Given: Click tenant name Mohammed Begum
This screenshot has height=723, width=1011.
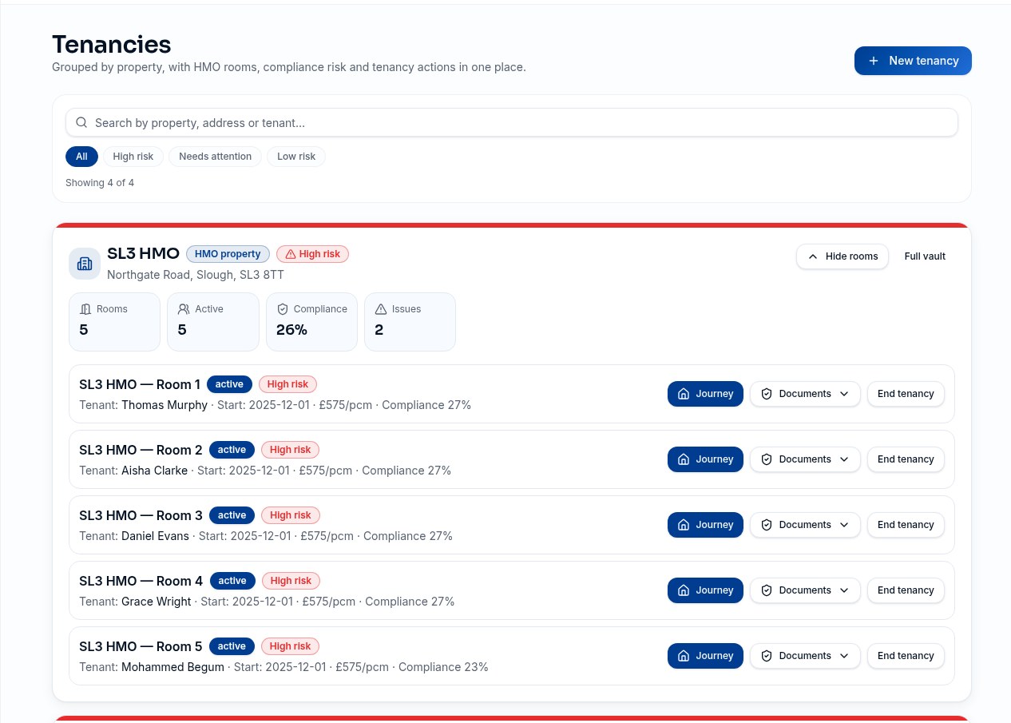Looking at the screenshot, I should [x=172, y=667].
